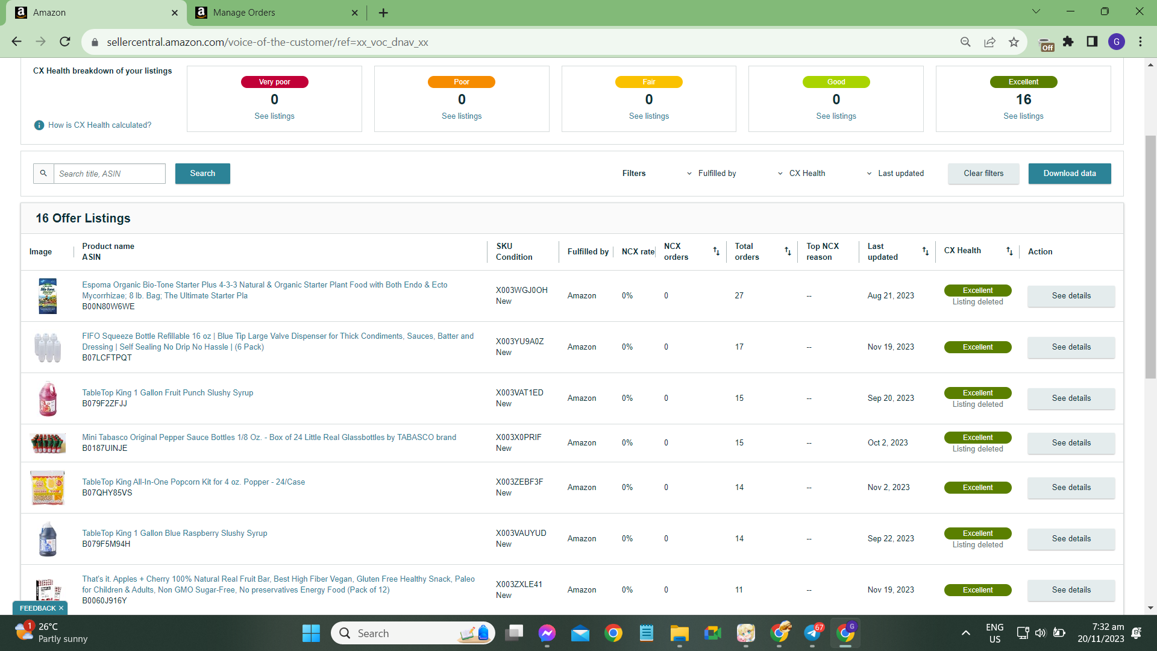Open the Google profile avatar G
Image resolution: width=1157 pixels, height=651 pixels.
1116,42
